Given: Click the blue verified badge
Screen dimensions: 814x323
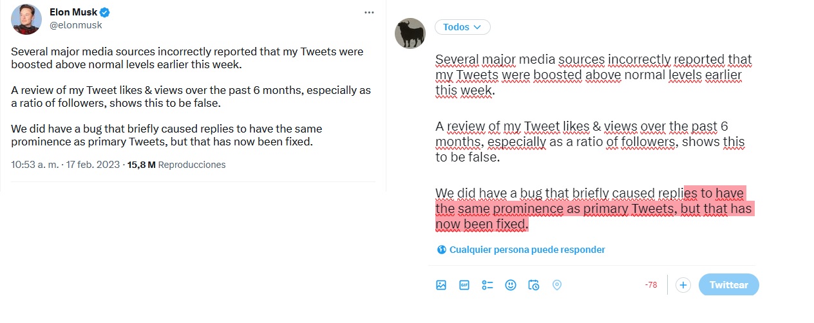Looking at the screenshot, I should (104, 12).
